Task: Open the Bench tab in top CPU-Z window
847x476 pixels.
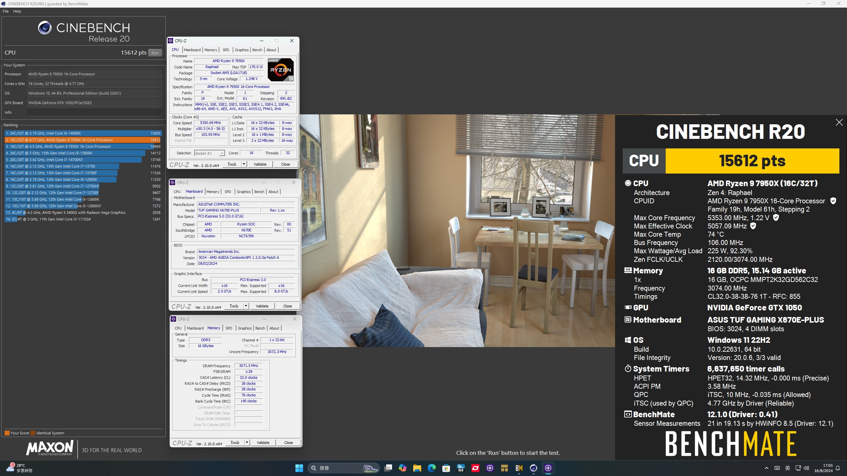Action: [257, 50]
